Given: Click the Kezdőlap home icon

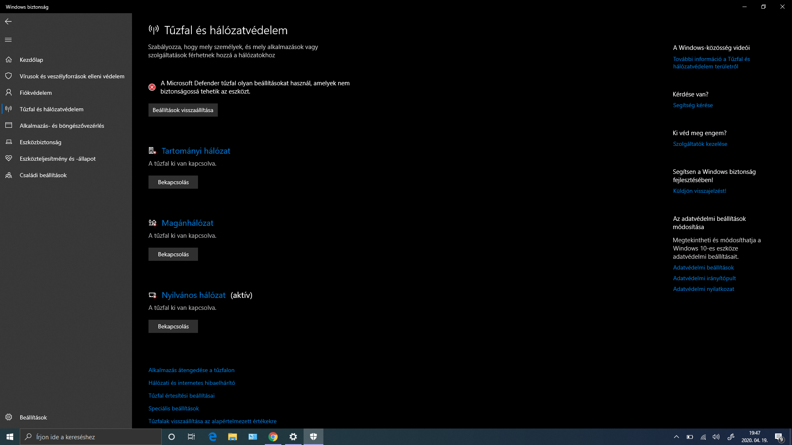Looking at the screenshot, I should 9,60.
